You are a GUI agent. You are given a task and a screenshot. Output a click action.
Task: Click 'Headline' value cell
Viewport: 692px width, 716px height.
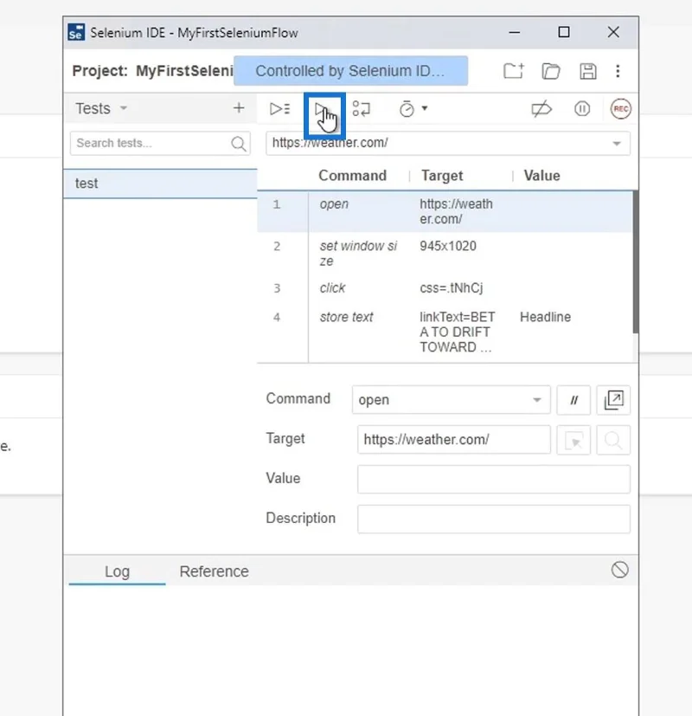click(x=545, y=317)
